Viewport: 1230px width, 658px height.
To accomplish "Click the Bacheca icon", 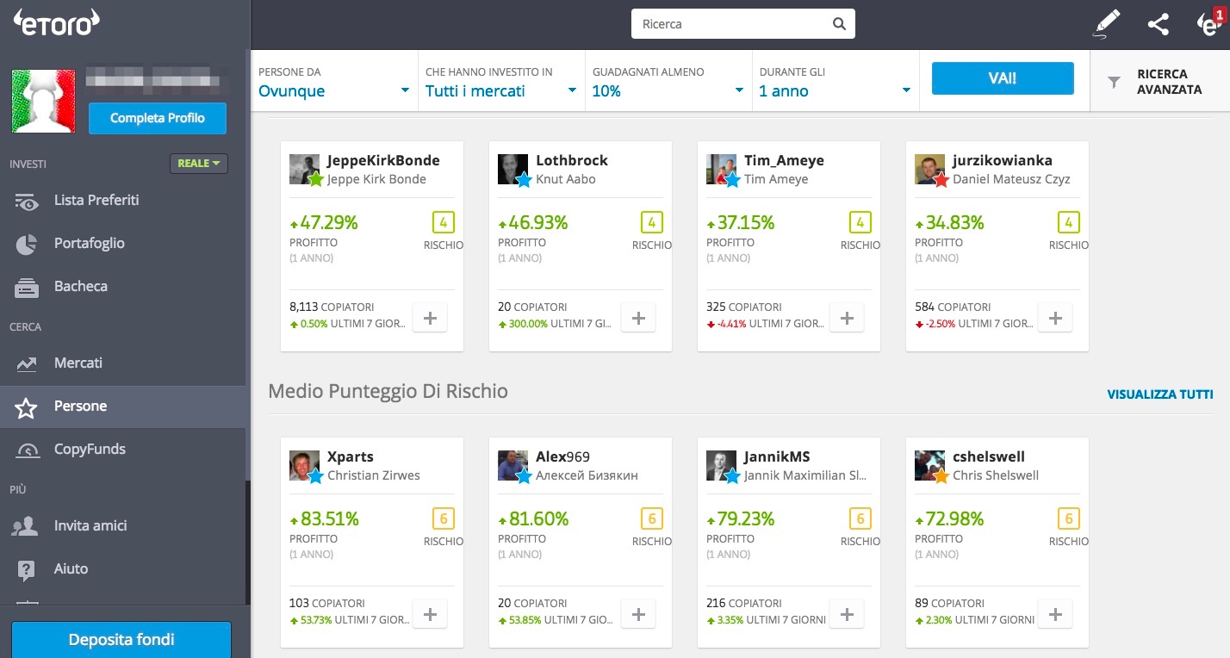I will pos(27,288).
